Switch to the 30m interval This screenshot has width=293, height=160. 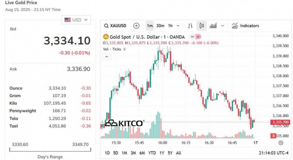pos(160,26)
